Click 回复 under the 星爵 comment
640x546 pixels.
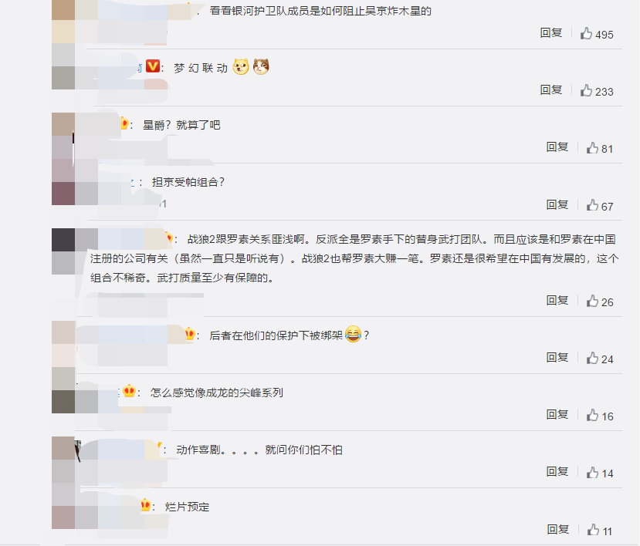click(557, 147)
